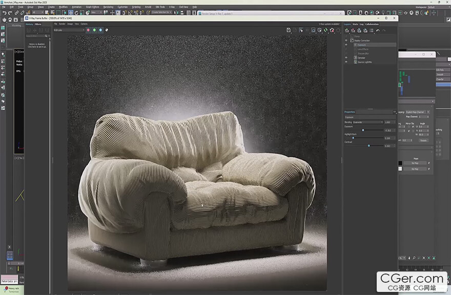Screen dimensions: 451x295
Task: Click the undo arrow in the Layers toolbar
Action: pyautogui.click(x=378, y=31)
